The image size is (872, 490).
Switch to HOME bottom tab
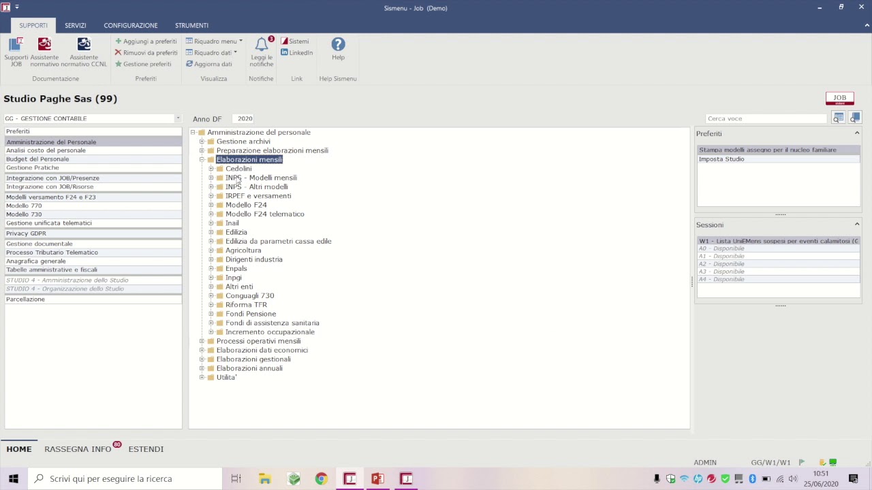point(19,449)
